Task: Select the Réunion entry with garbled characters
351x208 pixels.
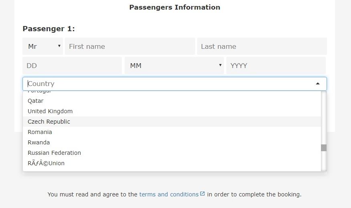Action: coord(172,163)
